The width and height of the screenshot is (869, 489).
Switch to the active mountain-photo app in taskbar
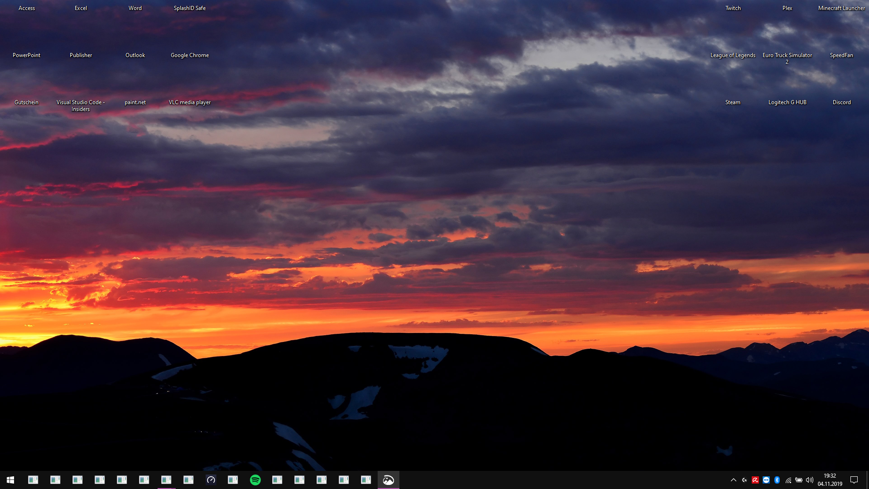click(389, 480)
